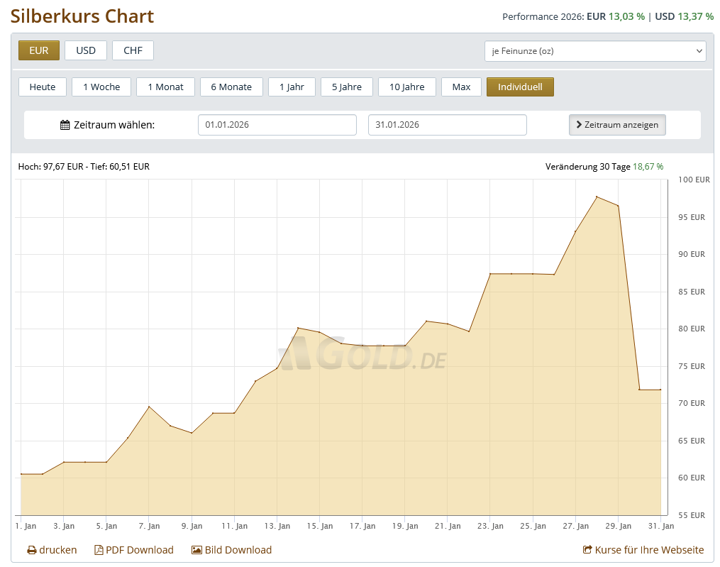Click the end date field 31.01.2026
The height and width of the screenshot is (567, 720).
pyautogui.click(x=447, y=125)
